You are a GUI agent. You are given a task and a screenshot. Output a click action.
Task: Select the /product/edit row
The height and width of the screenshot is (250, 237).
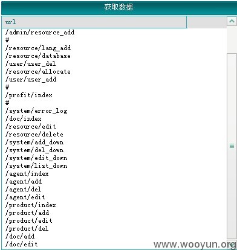pyautogui.click(x=29, y=221)
